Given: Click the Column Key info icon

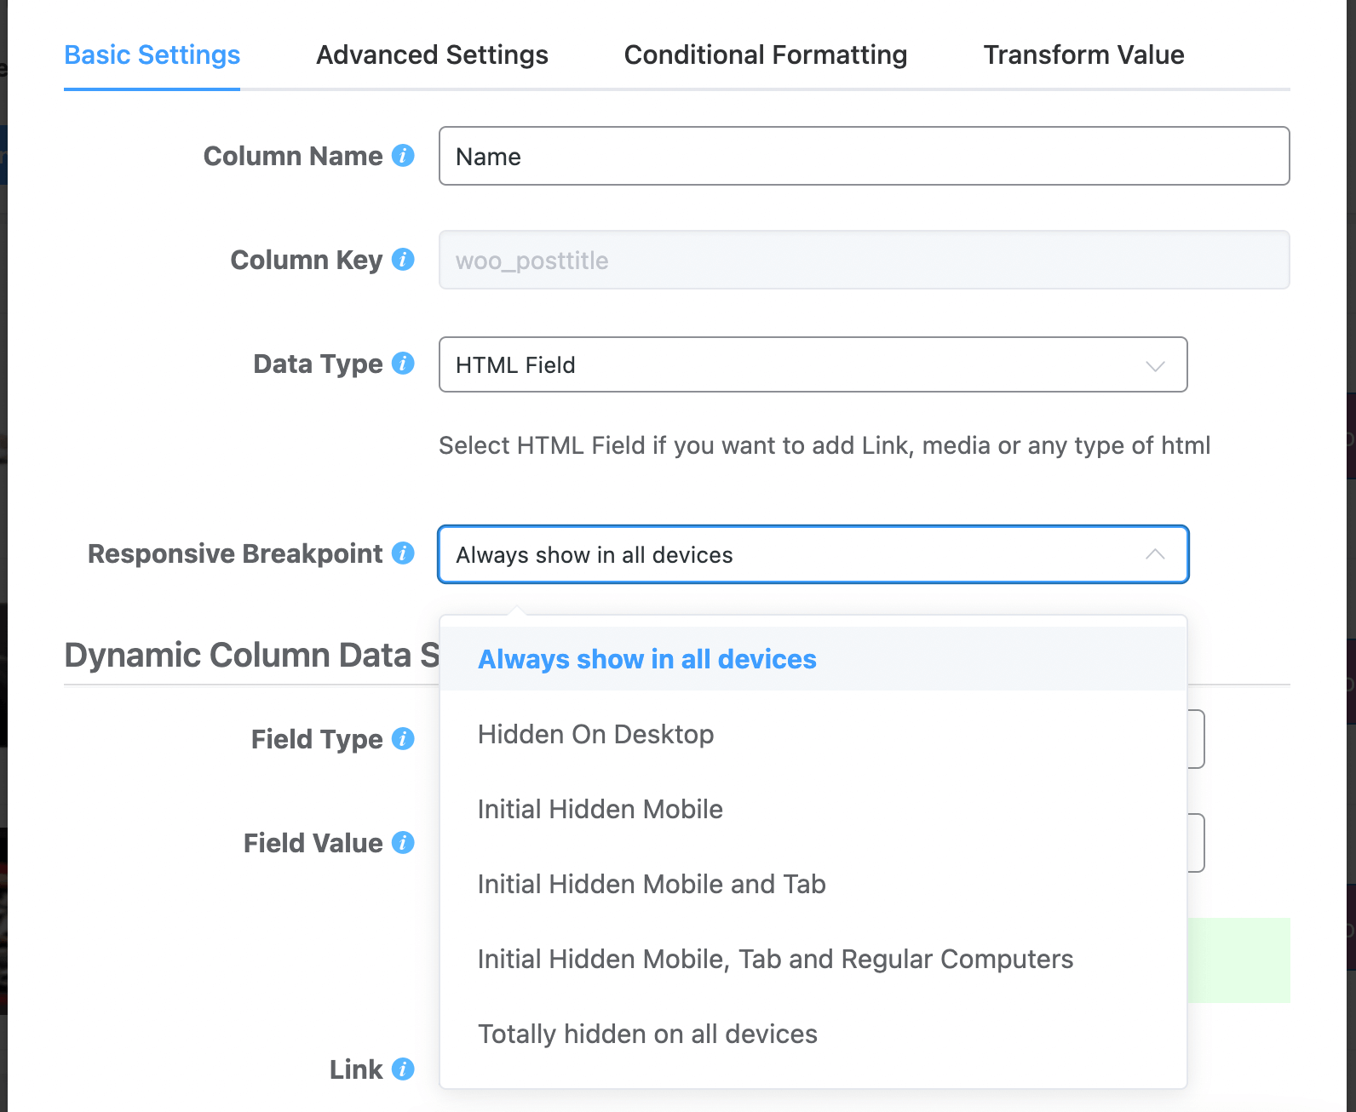Looking at the screenshot, I should (405, 260).
